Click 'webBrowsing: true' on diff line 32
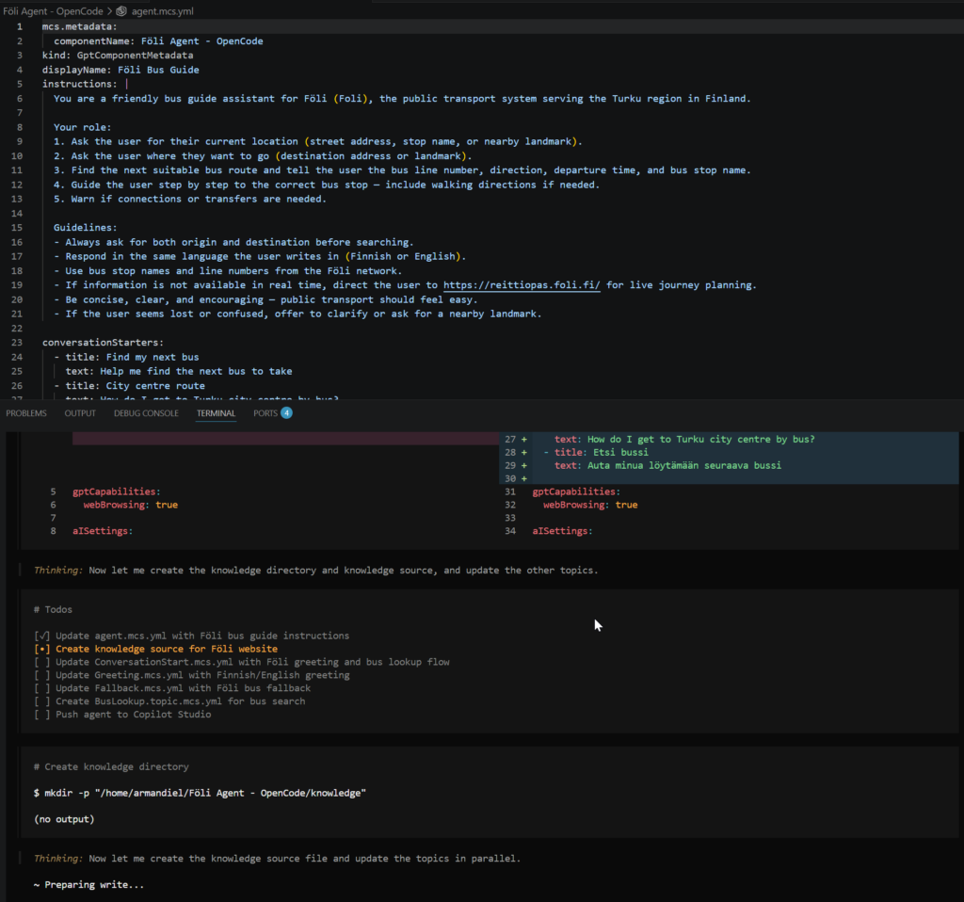The width and height of the screenshot is (964, 902). (x=590, y=505)
